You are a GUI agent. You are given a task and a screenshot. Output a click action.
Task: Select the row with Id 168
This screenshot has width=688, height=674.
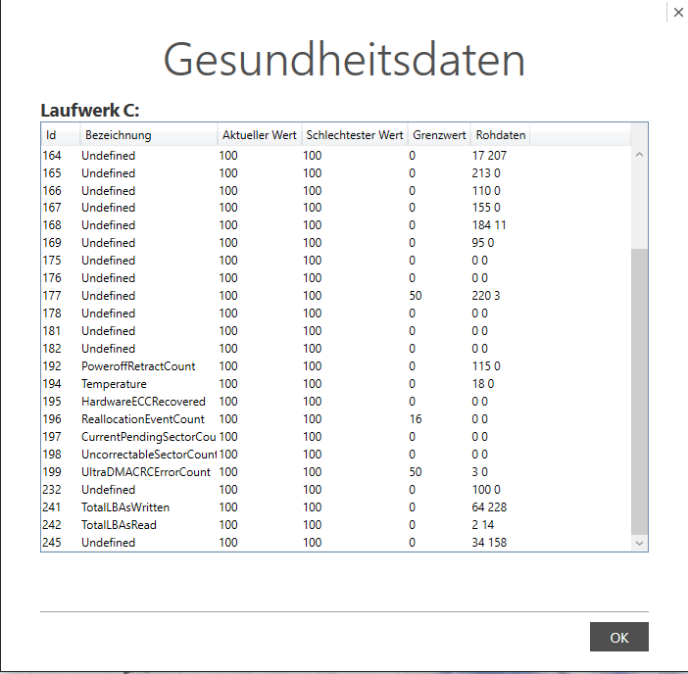pyautogui.click(x=335, y=225)
